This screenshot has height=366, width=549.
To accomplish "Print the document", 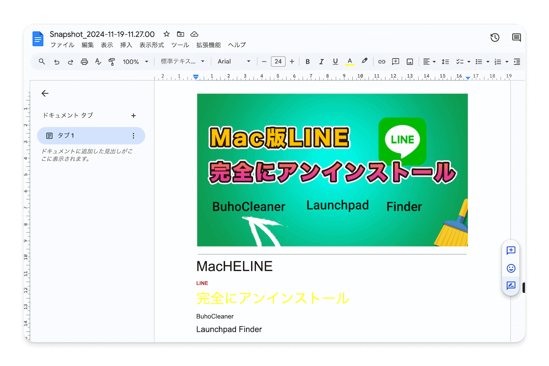I will [x=84, y=62].
